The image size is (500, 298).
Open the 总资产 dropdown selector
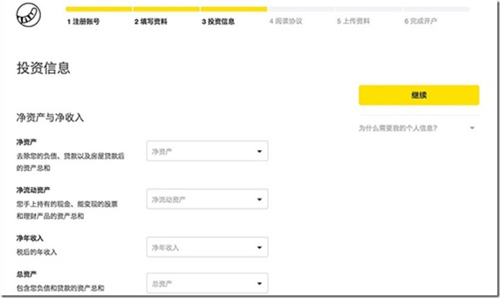tap(207, 283)
